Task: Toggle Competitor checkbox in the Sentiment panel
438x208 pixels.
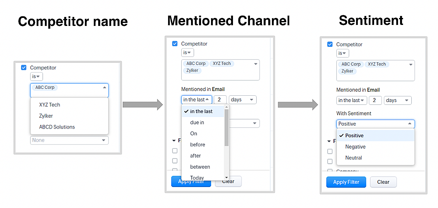Action: 330,44
